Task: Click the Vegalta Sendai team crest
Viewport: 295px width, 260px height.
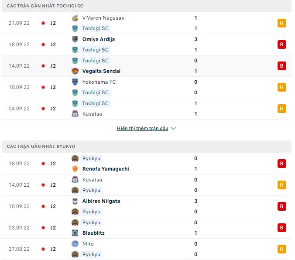Action: [75, 71]
